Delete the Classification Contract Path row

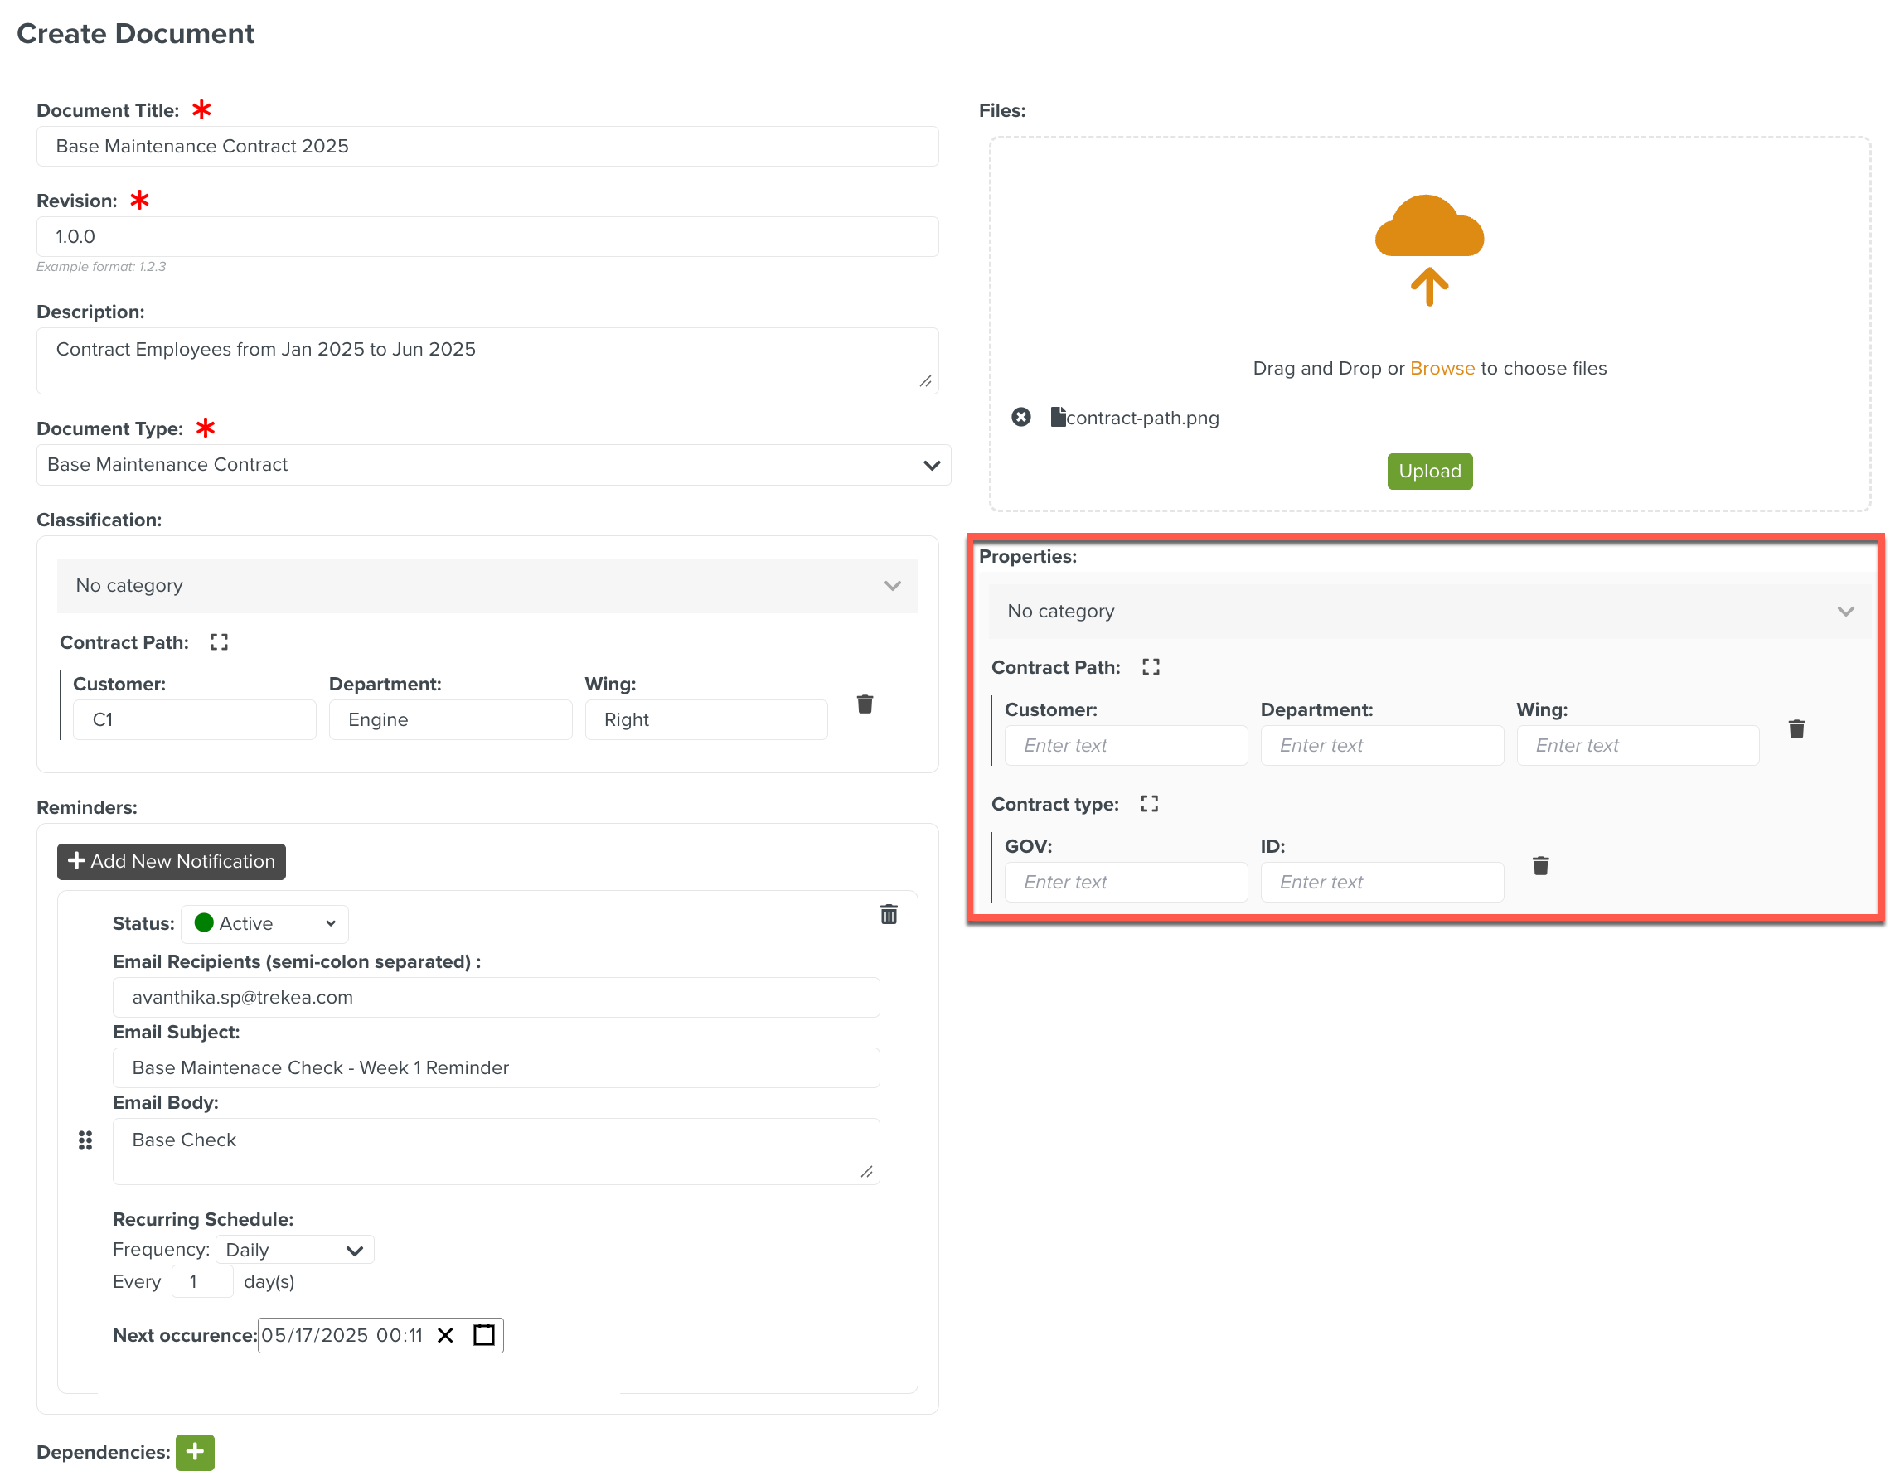pyautogui.click(x=865, y=704)
